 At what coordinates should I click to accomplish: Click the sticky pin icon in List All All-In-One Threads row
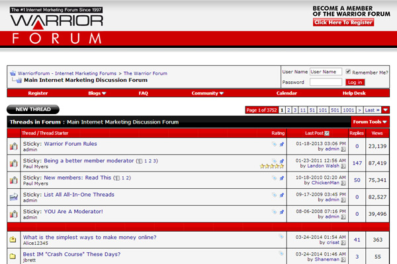[282, 195]
